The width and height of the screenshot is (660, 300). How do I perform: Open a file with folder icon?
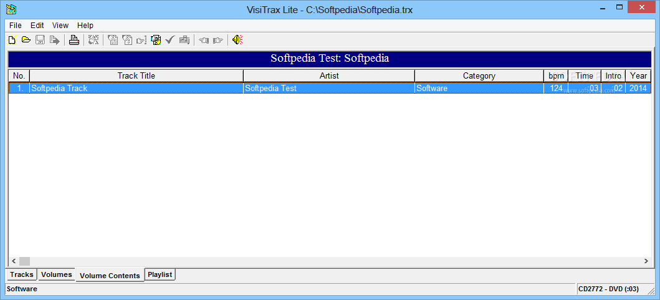pos(26,40)
